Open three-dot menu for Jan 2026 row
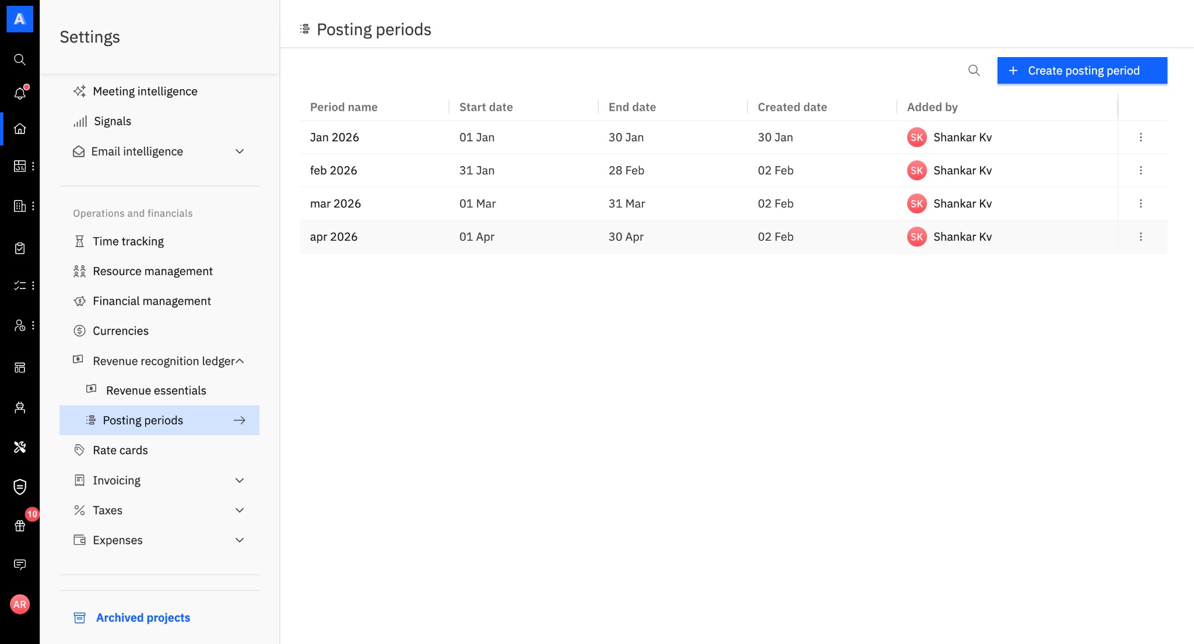 [x=1140, y=138]
